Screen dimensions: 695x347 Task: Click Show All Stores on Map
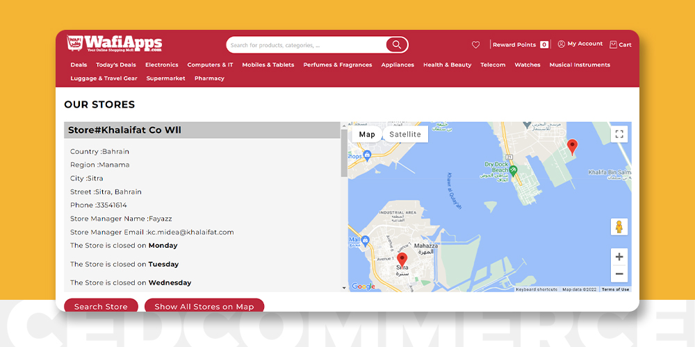(204, 306)
